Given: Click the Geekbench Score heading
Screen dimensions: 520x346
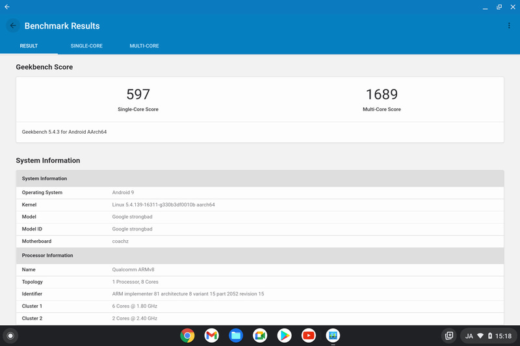Looking at the screenshot, I should (44, 67).
